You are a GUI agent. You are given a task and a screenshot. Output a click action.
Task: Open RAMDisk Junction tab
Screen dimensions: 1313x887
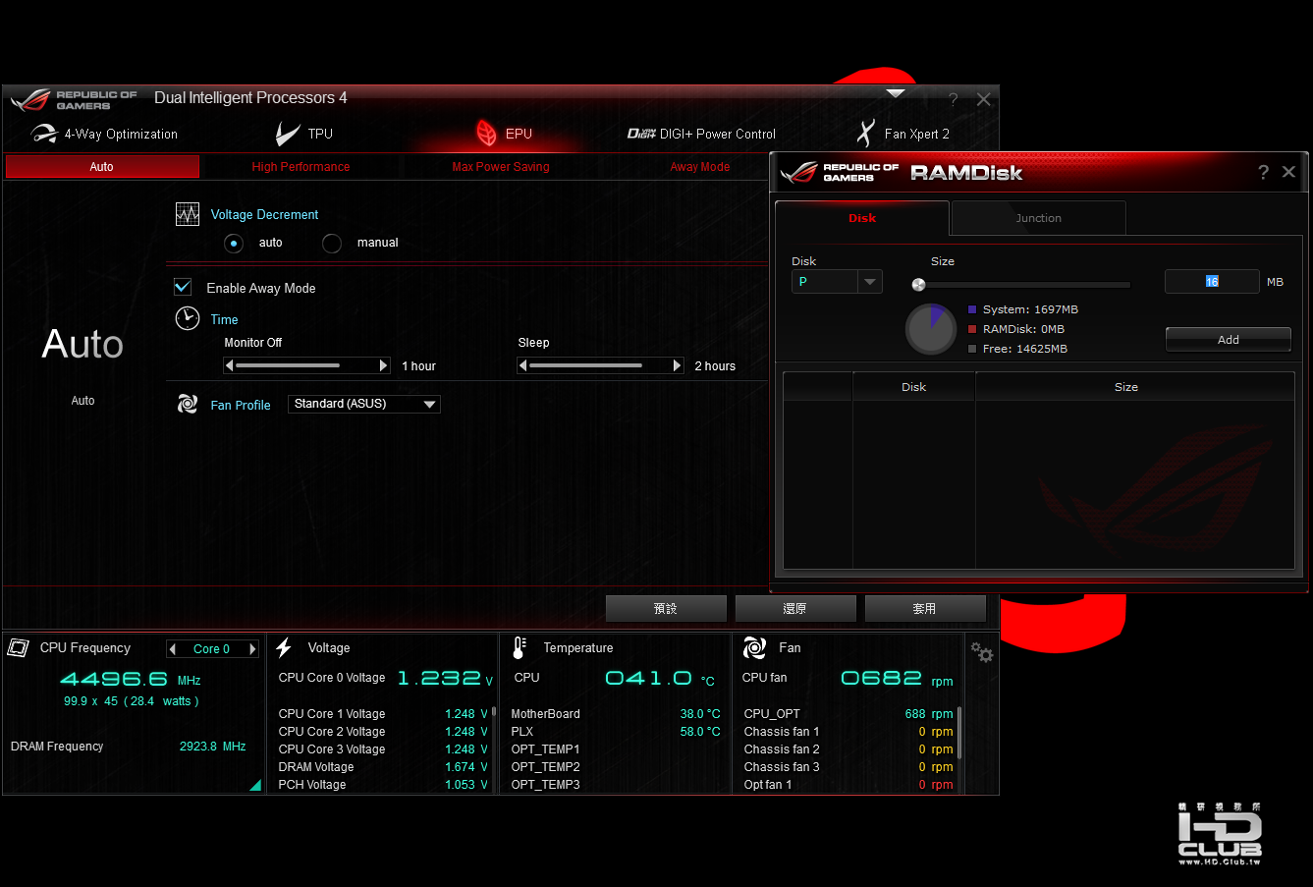[x=1038, y=218]
